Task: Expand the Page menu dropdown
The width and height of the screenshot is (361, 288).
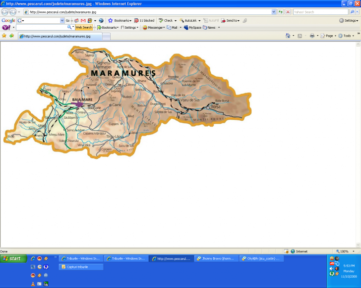Action: click(x=329, y=36)
